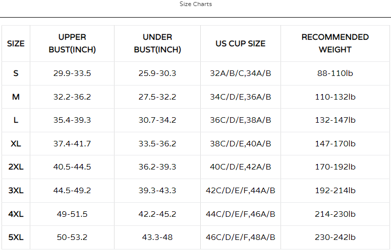Select the 2XL size row label
The image size is (391, 251).
[16, 167]
